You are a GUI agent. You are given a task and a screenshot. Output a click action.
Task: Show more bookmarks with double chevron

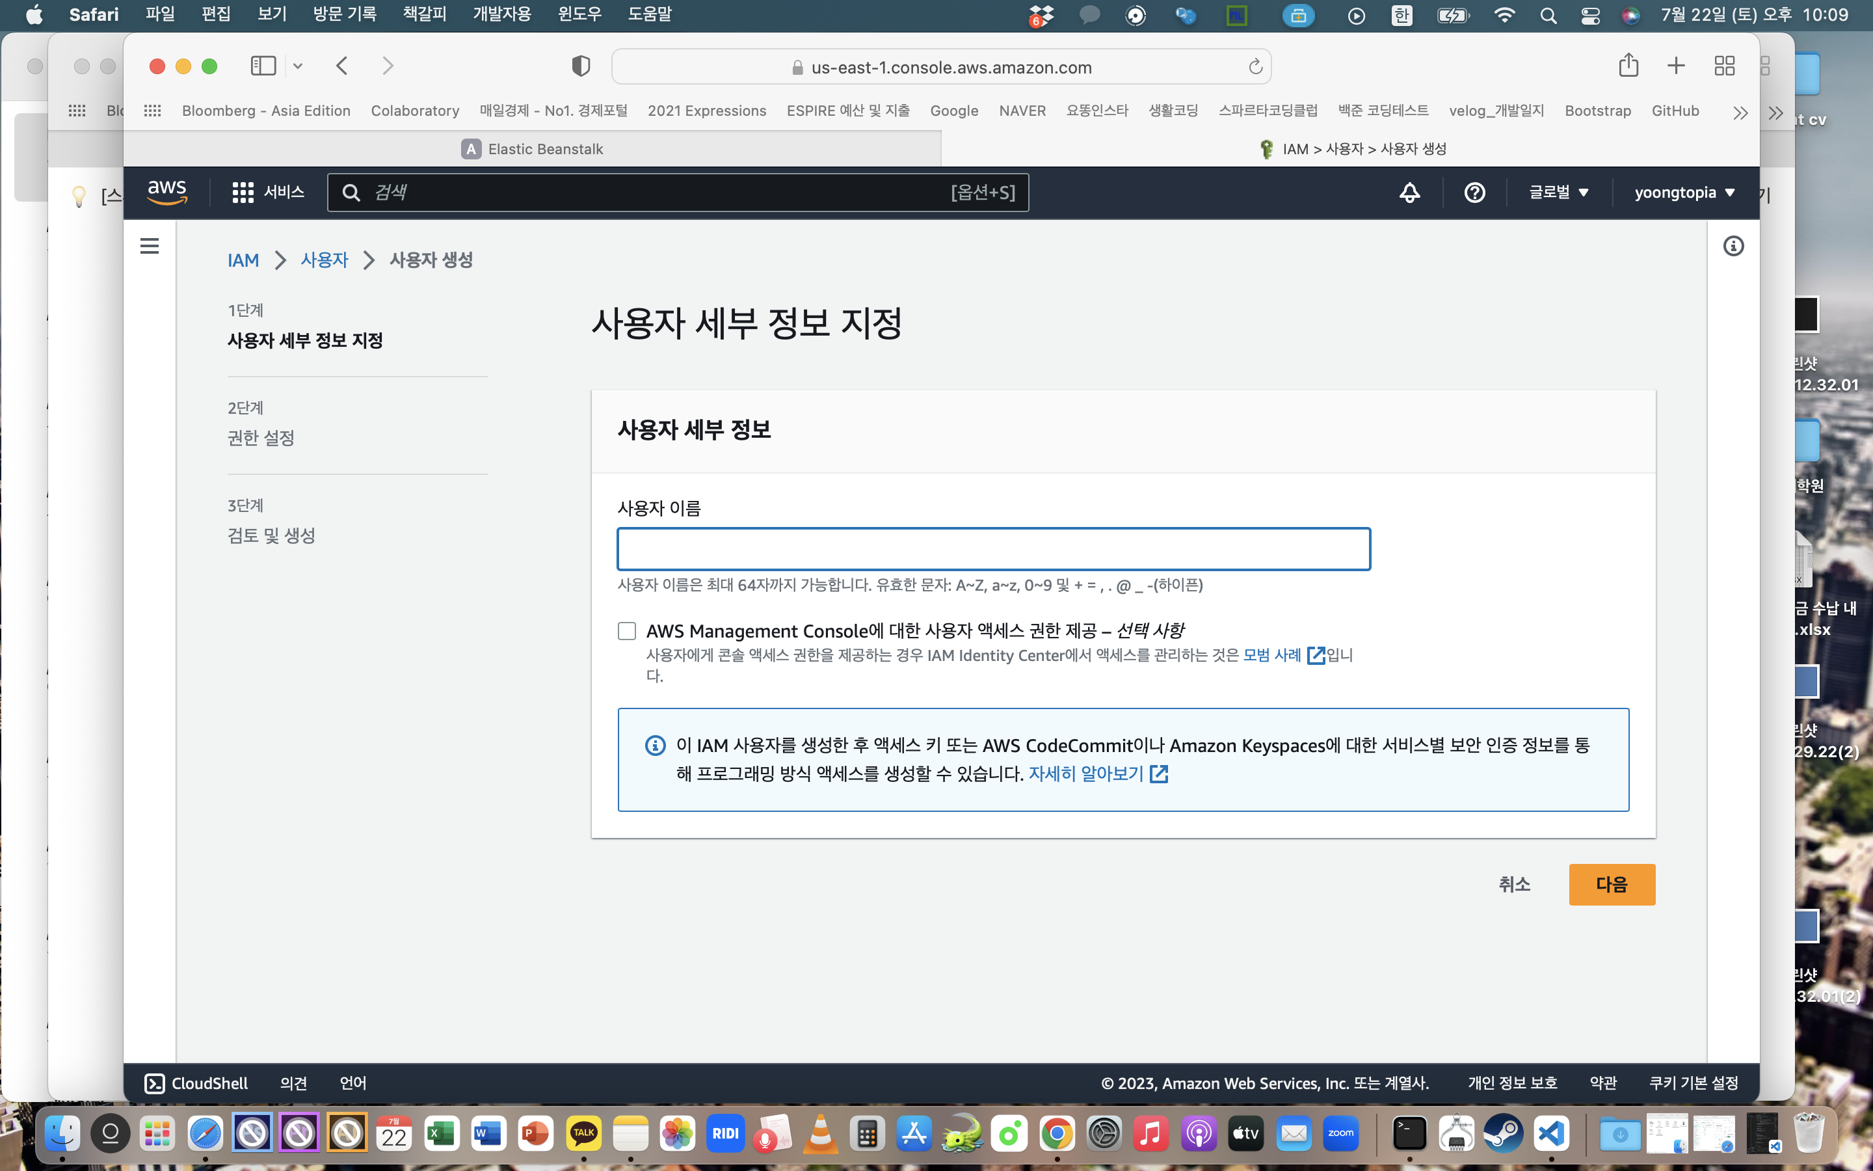pos(1740,113)
